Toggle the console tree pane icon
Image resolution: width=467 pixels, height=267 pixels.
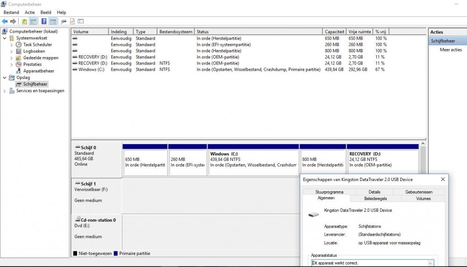coord(34,22)
